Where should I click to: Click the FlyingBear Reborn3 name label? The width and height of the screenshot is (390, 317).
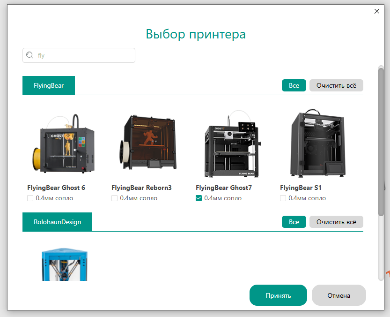(x=141, y=188)
